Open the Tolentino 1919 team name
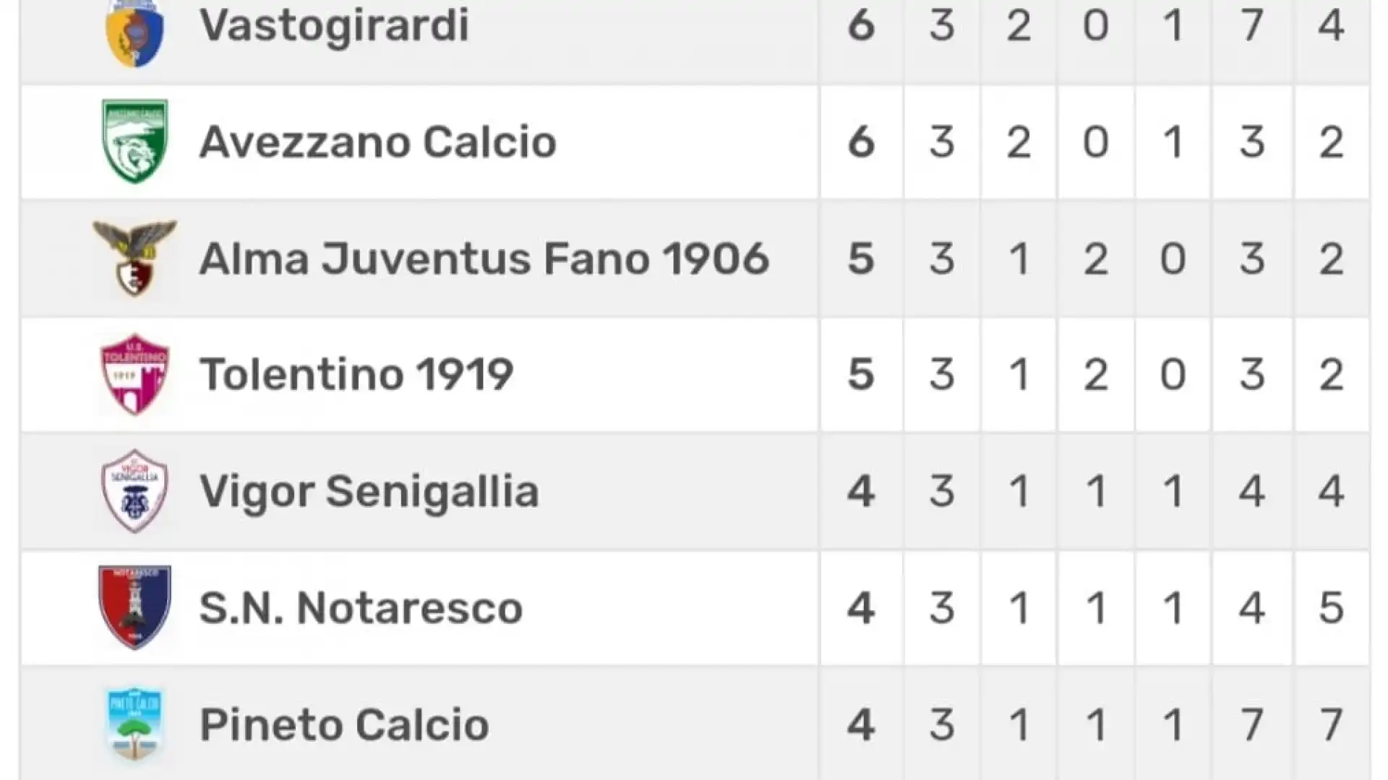Image resolution: width=1388 pixels, height=780 pixels. 356,375
